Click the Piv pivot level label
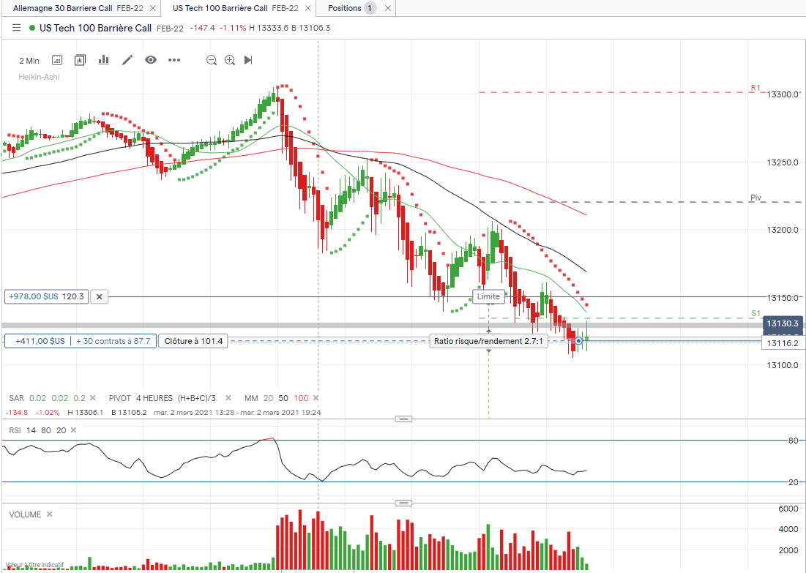 pyautogui.click(x=755, y=198)
